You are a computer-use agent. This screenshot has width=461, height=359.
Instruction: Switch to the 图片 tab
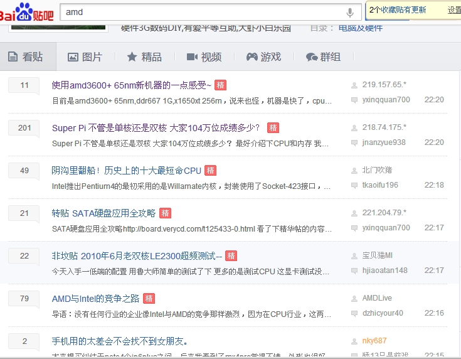85,56
